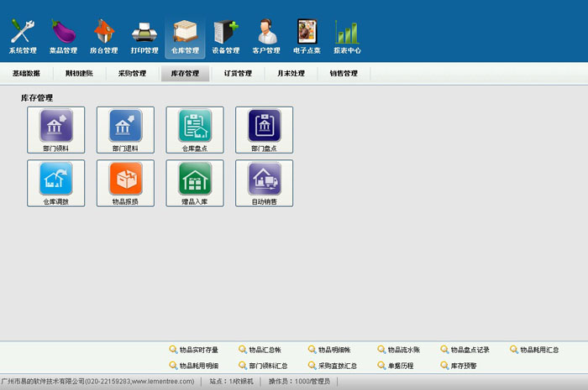Open 菜品管理 eggplant icon
The width and height of the screenshot is (588, 390).
[63, 37]
